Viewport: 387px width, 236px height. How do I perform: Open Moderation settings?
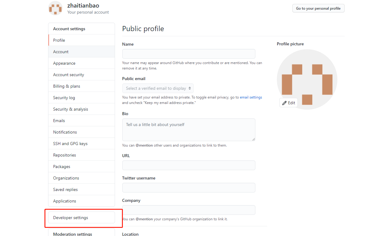pos(72,234)
